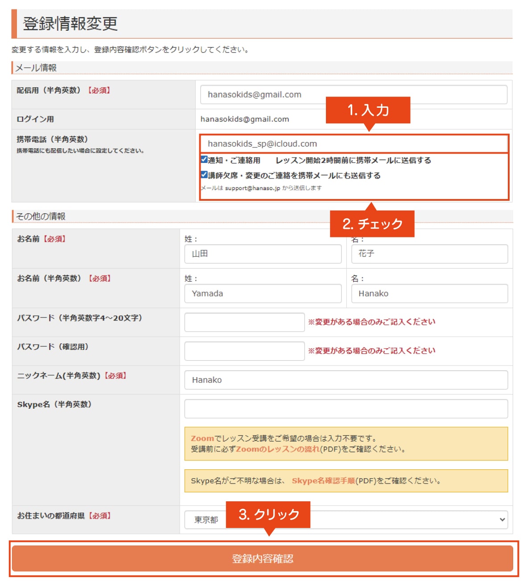527x581 pixels.
Task: Click the 姓 field containing 山田
Action: point(263,254)
